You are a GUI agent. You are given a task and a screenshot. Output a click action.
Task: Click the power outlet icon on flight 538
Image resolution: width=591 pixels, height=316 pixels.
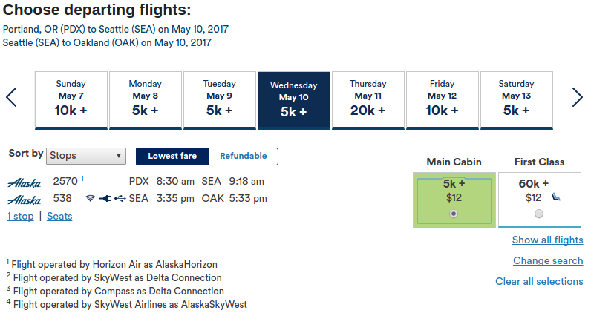pos(105,199)
